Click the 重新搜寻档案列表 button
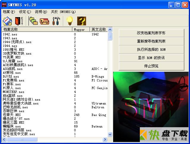The image size is (190, 144). coord(151,41)
